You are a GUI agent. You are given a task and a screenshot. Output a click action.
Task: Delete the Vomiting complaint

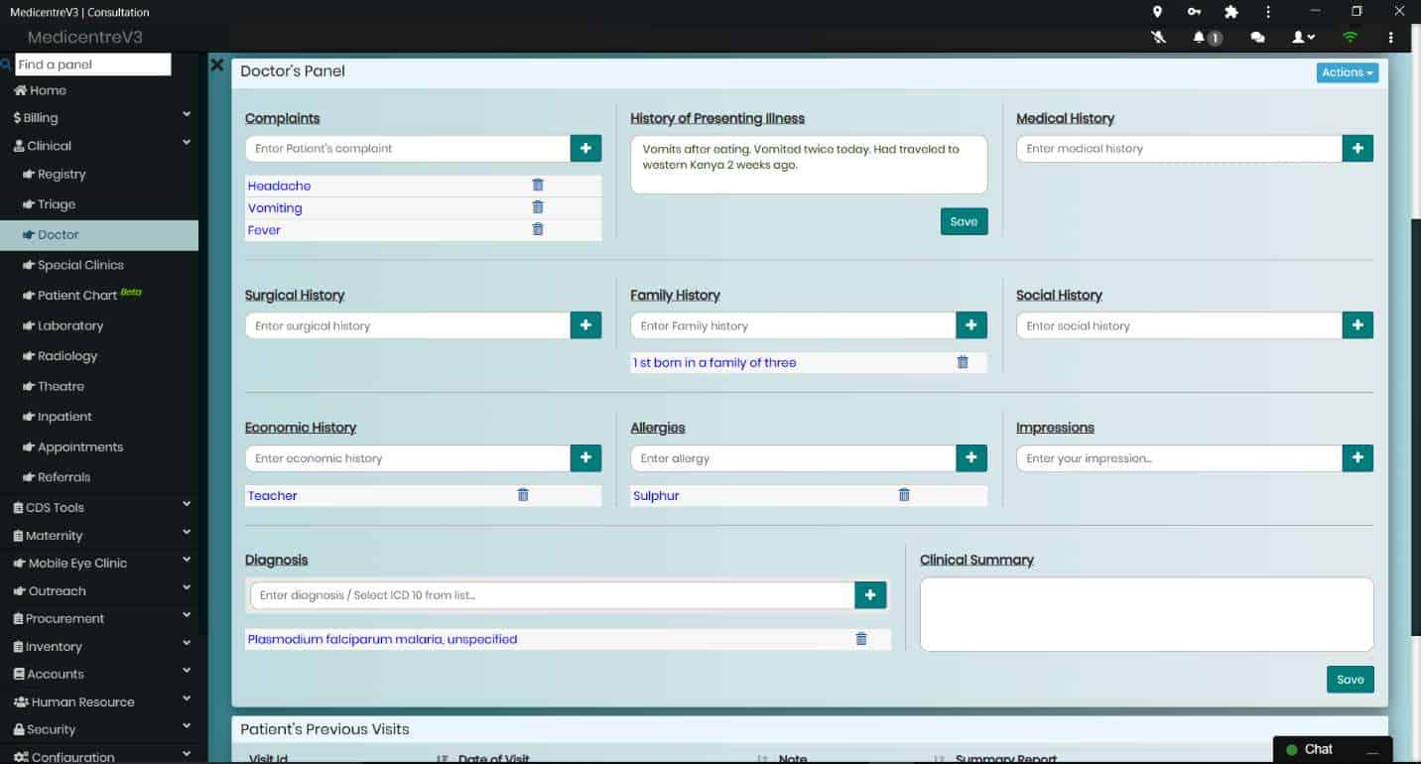538,206
